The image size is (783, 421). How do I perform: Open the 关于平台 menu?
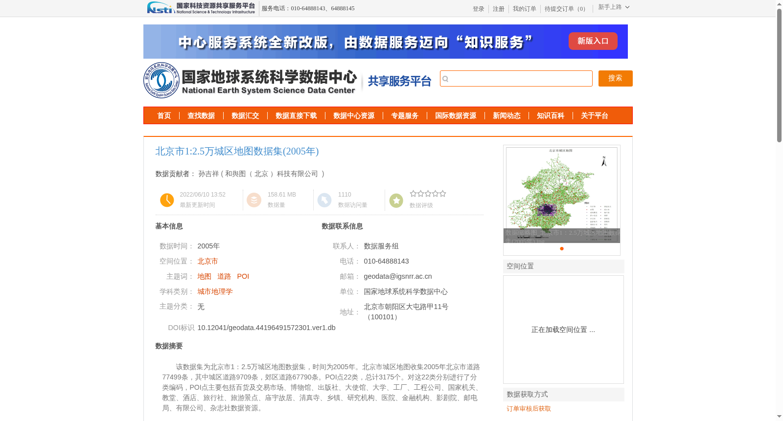coord(595,116)
